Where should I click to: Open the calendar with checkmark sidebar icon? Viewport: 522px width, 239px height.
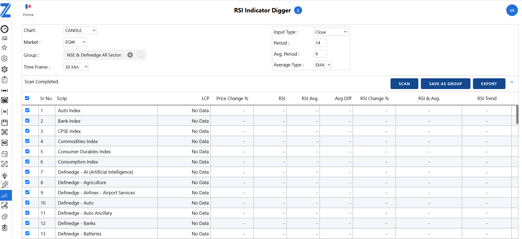click(x=5, y=100)
